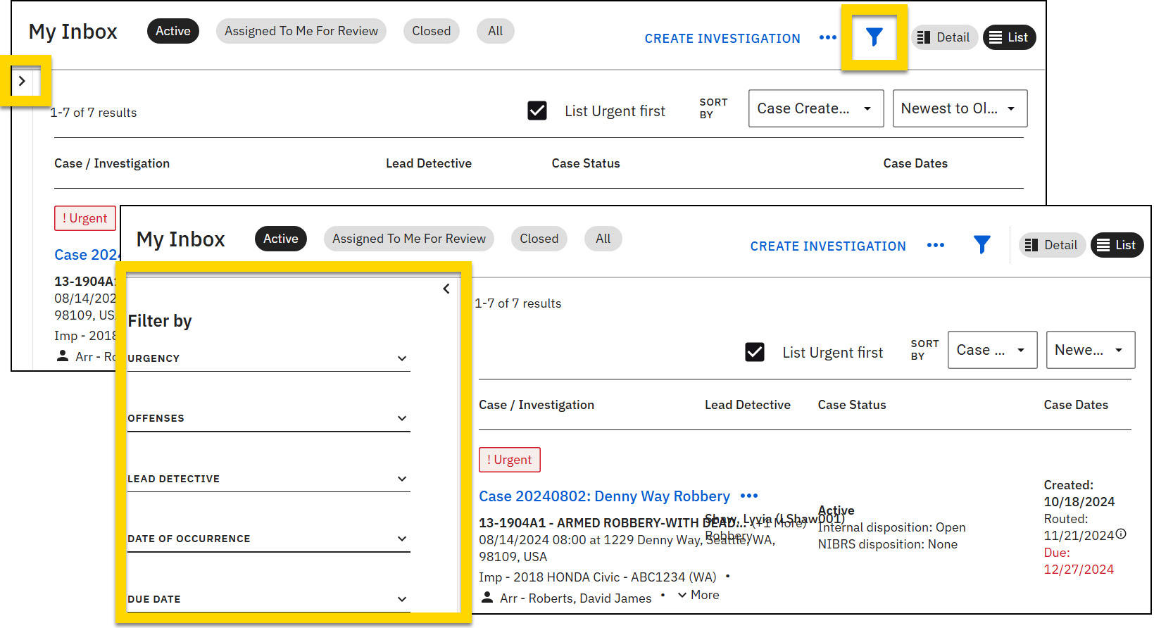Expand the Offenses filter
Screen dimensions: 1154x628
click(x=268, y=418)
